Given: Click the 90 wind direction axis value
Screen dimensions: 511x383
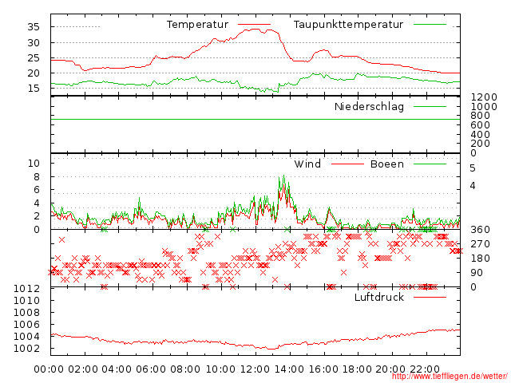Looking at the screenshot, I should point(477,273).
